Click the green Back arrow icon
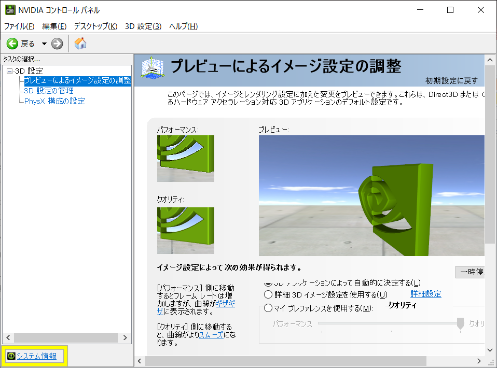The image size is (497, 368). click(12, 44)
